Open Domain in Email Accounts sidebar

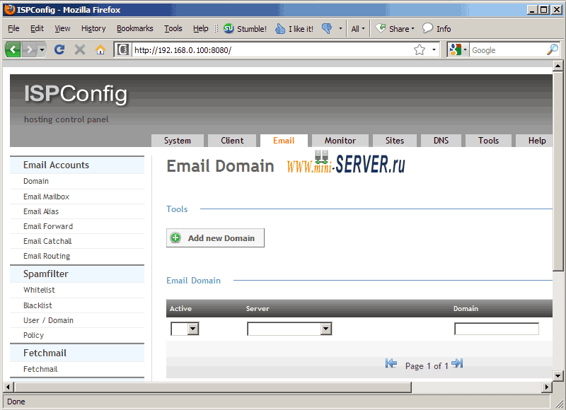[x=36, y=181]
